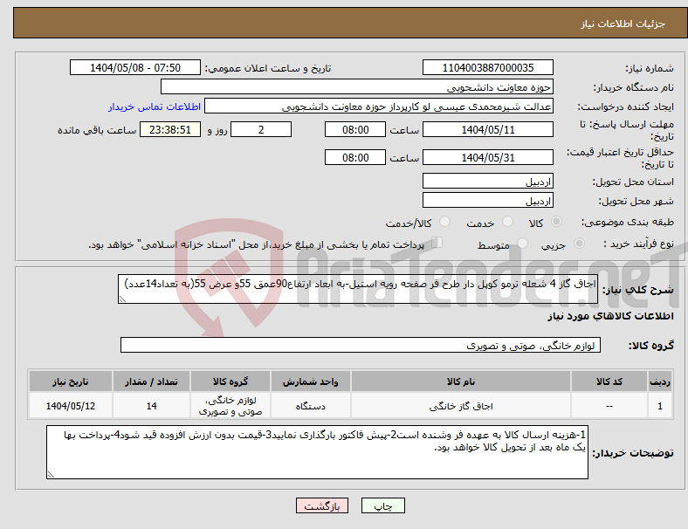Select the کالا radio button
This screenshot has width=688, height=529.
coord(556,222)
